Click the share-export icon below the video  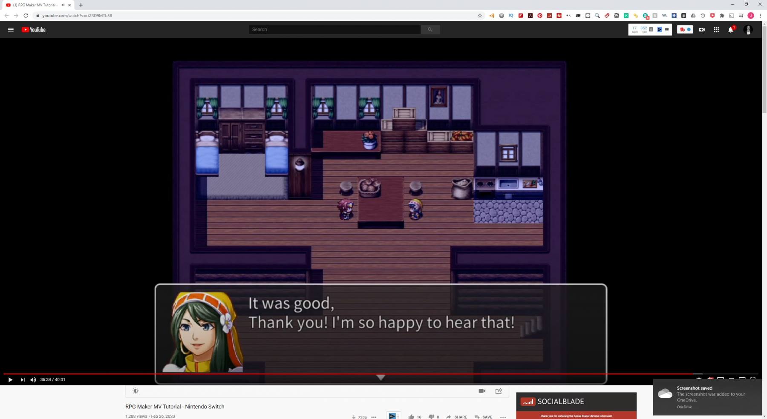point(499,391)
